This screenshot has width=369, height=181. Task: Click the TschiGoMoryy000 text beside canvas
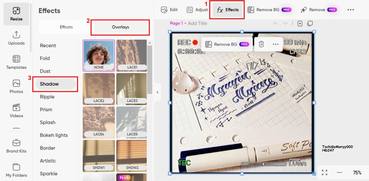[x=337, y=147]
